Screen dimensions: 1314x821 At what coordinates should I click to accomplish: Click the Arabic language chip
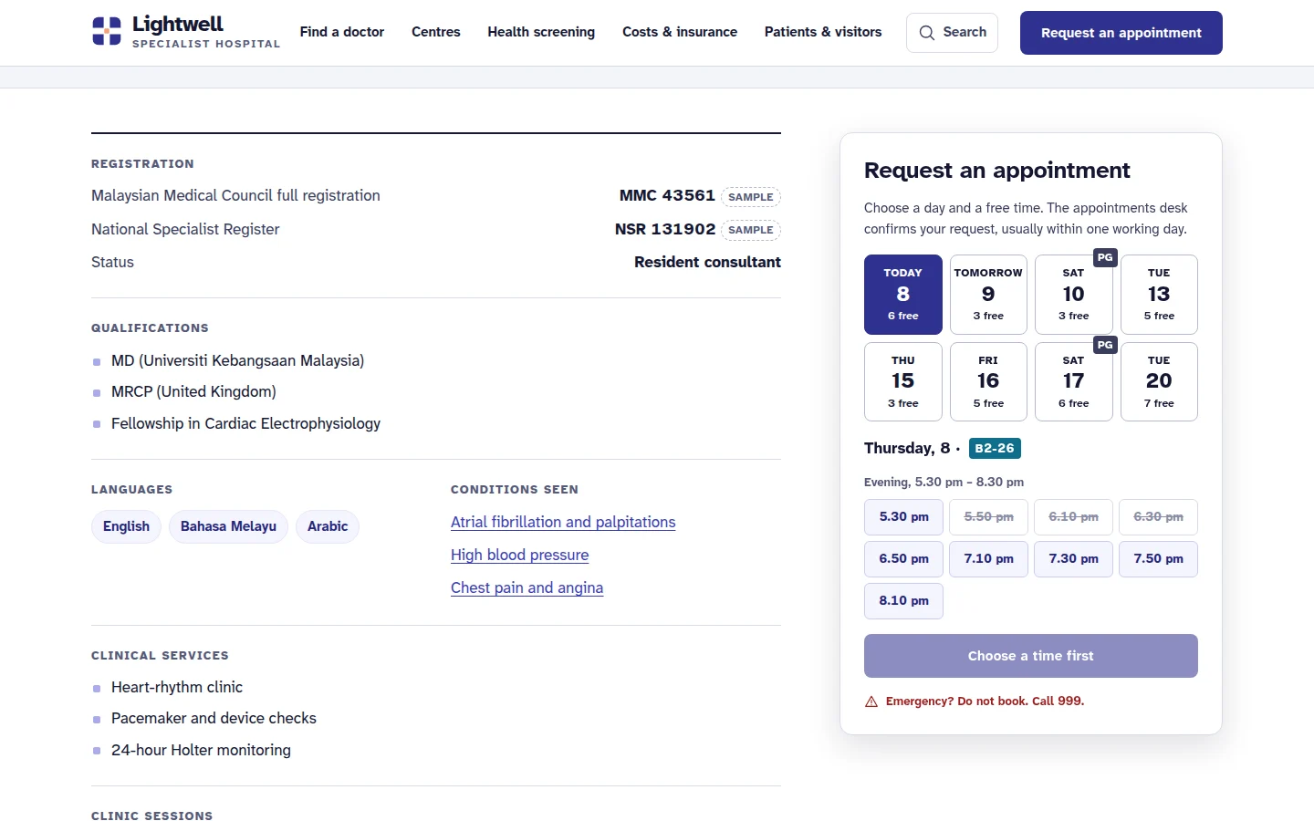pos(328,526)
